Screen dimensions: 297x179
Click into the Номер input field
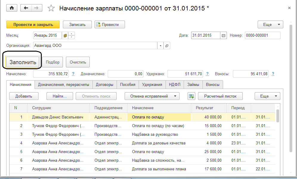(262, 36)
